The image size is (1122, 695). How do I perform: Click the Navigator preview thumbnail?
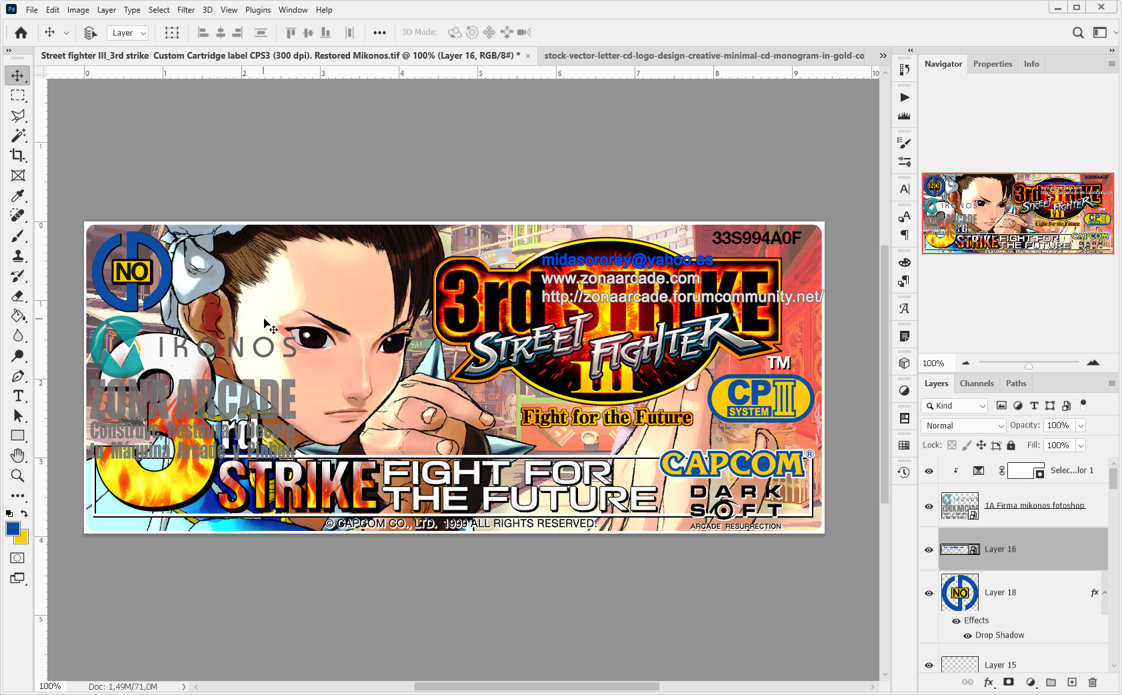click(1017, 213)
